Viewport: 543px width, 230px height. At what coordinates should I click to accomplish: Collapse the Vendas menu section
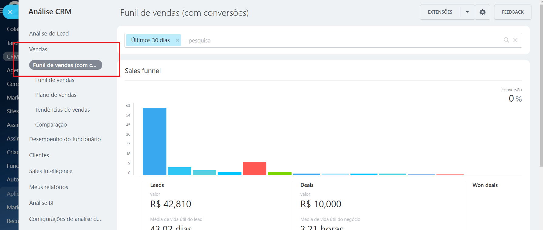(x=38, y=49)
